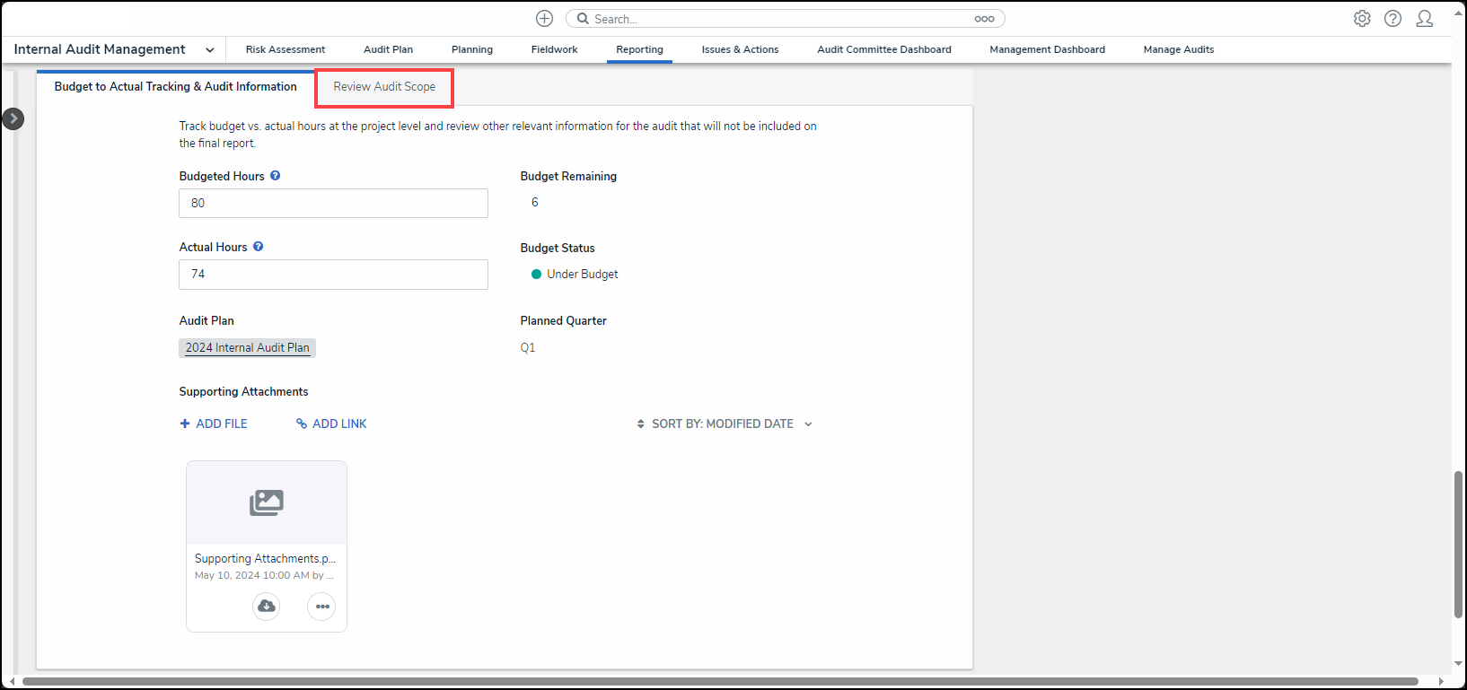Expand the left side panel arrow
Image resolution: width=1467 pixels, height=690 pixels.
pyautogui.click(x=13, y=118)
